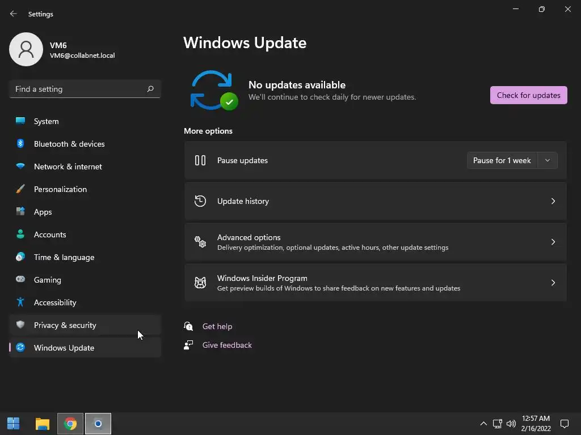Open Google Chrome from the taskbar
The height and width of the screenshot is (435, 581).
[x=70, y=424]
